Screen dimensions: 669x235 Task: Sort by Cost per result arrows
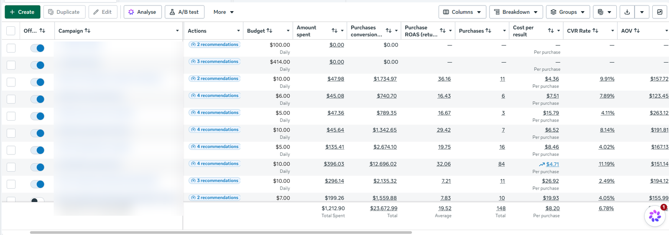tap(551, 31)
